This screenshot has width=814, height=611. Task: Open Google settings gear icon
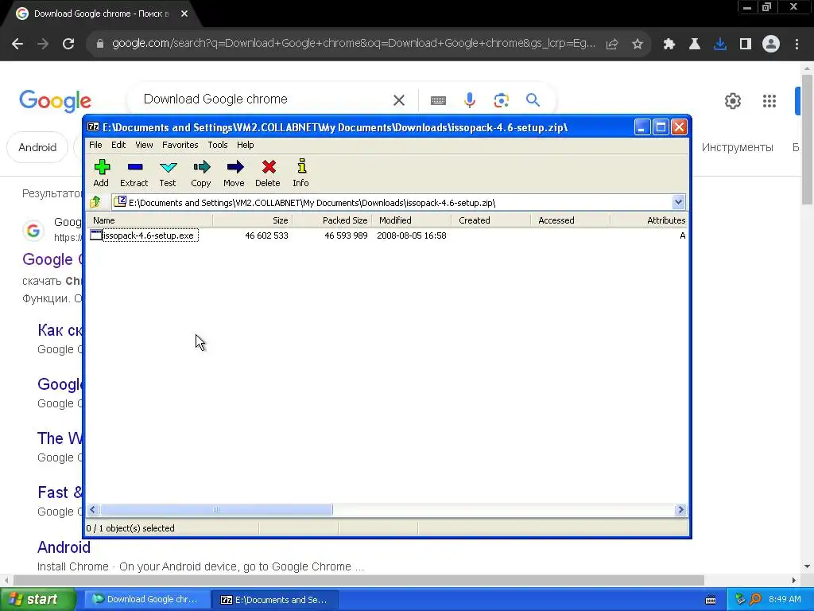[x=732, y=101]
